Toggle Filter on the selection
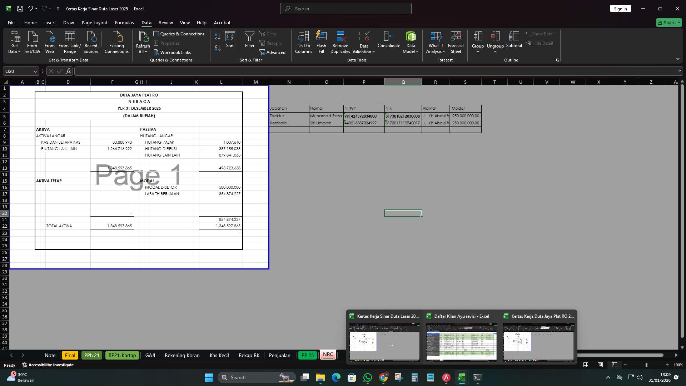The image size is (686, 386). click(x=249, y=42)
